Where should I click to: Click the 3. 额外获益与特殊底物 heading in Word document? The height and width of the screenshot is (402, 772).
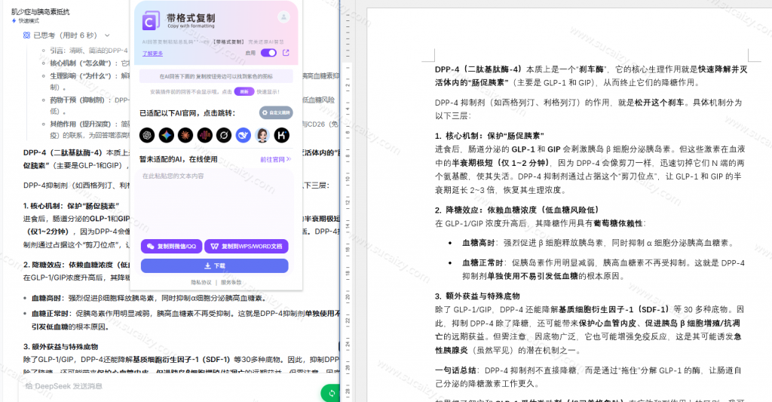coord(477,296)
